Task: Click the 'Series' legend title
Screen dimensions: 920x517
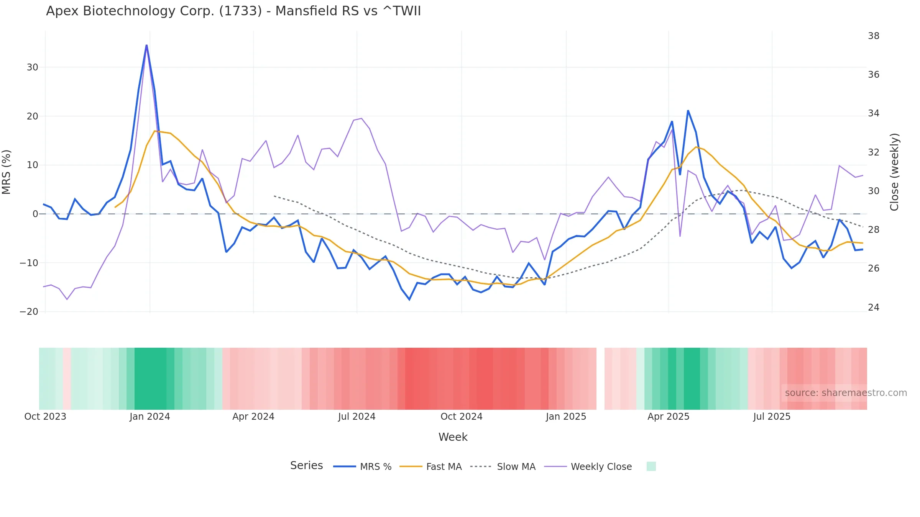Action: [x=307, y=466]
